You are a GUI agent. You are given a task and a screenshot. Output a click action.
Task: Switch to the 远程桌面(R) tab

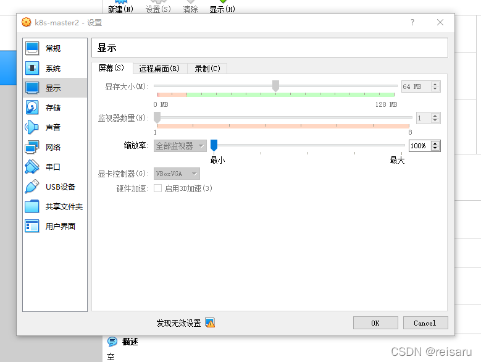(x=159, y=69)
